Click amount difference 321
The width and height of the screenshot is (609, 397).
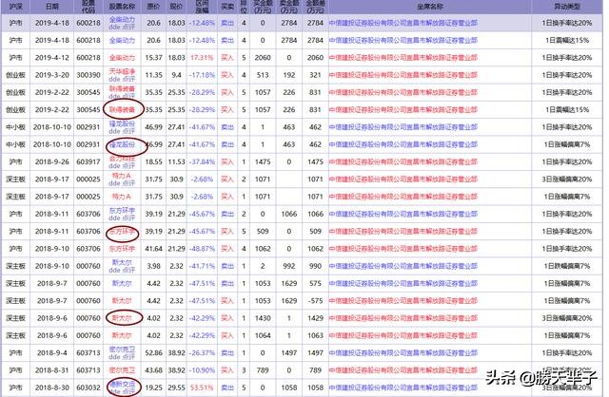coord(315,75)
